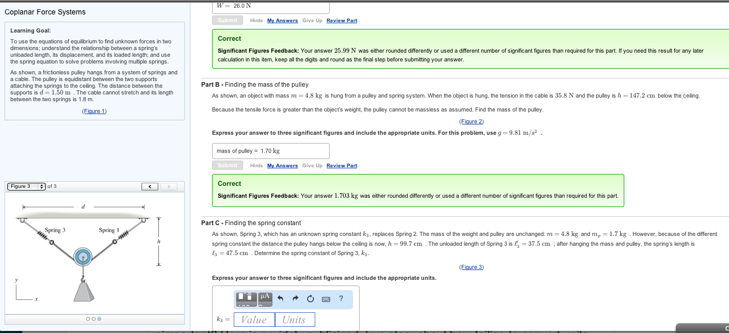The image size is (729, 333).
Task: Open Review Part in Part B
Action: pos(342,166)
